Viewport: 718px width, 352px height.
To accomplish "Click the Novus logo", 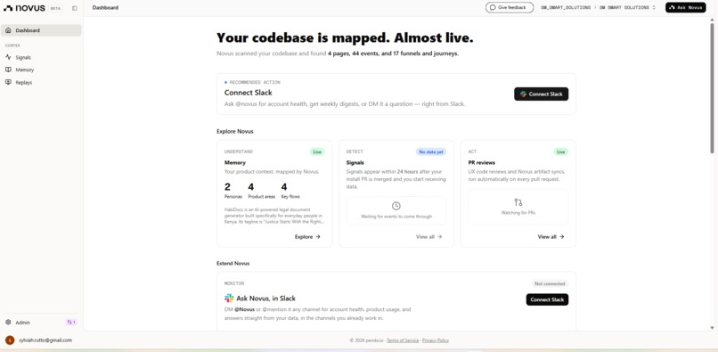I will [24, 8].
